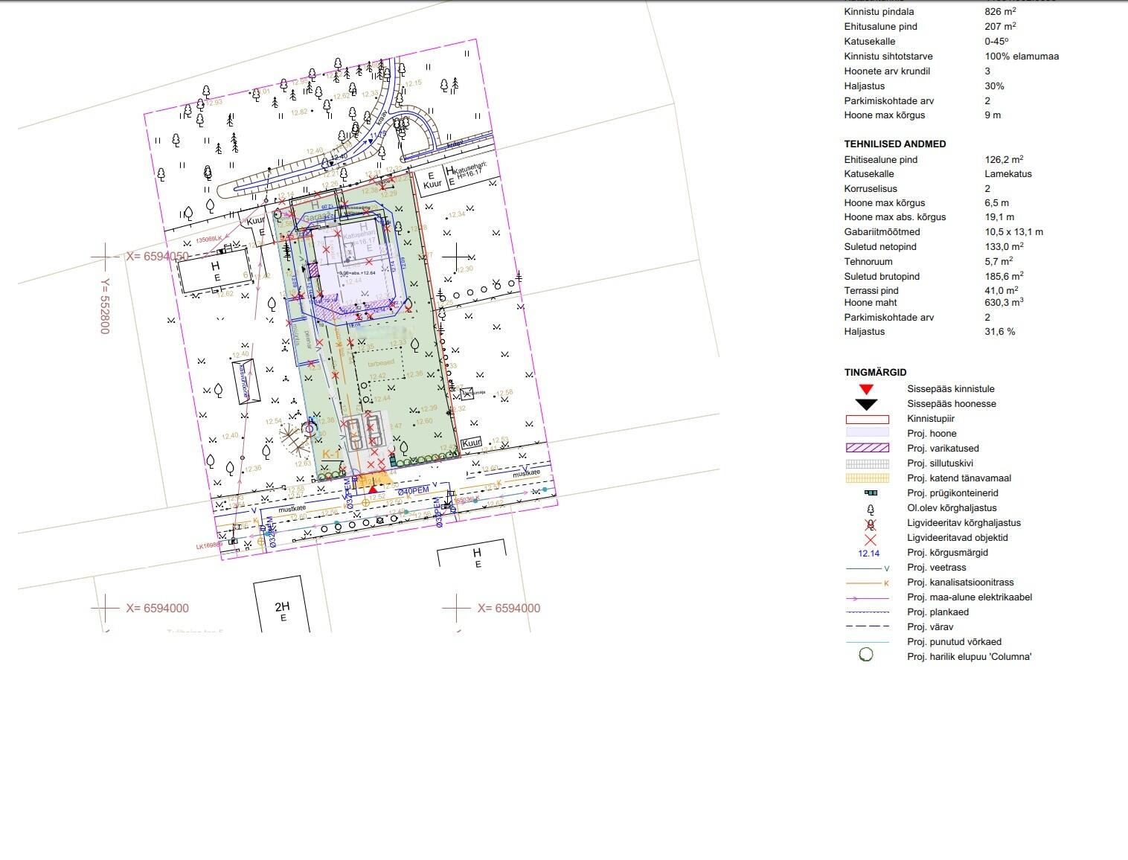Pick the light purple Proj. hoone swatch
1128x860 pixels.
coord(867,433)
